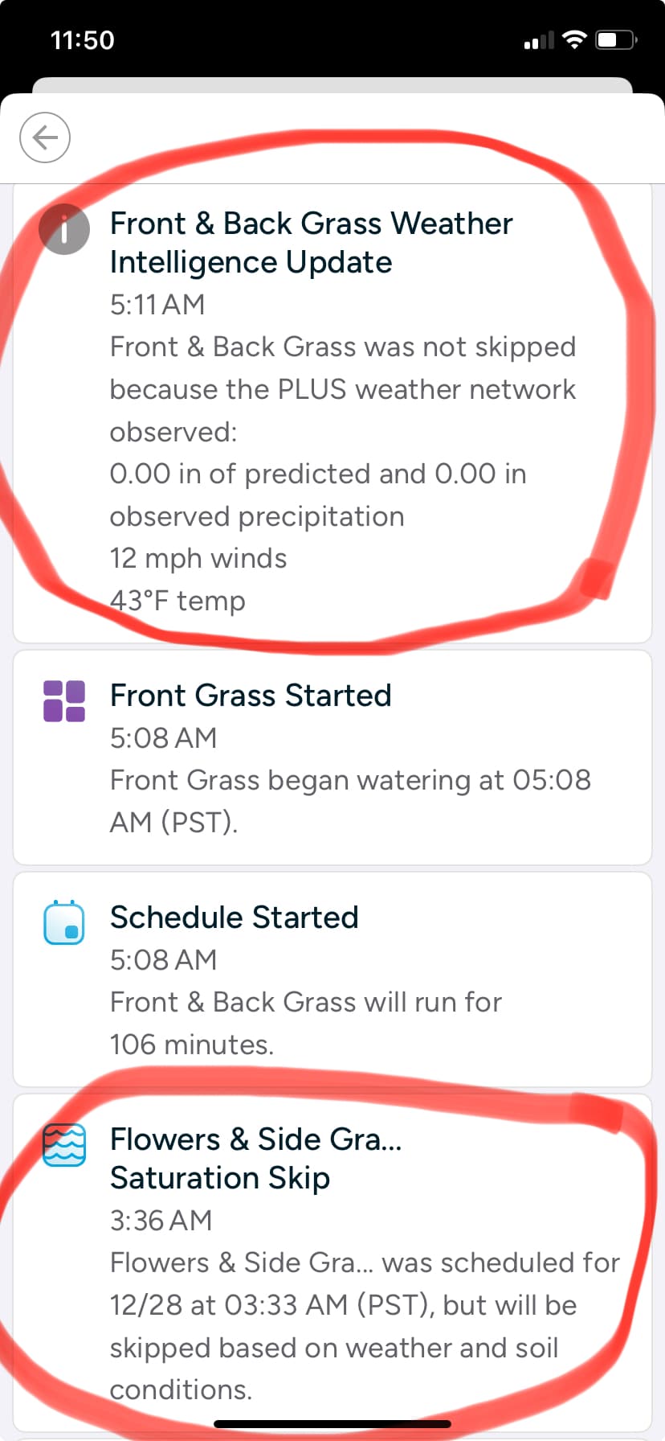This screenshot has width=665, height=1441.
Task: Select the Schedule Started title
Action: tap(235, 918)
